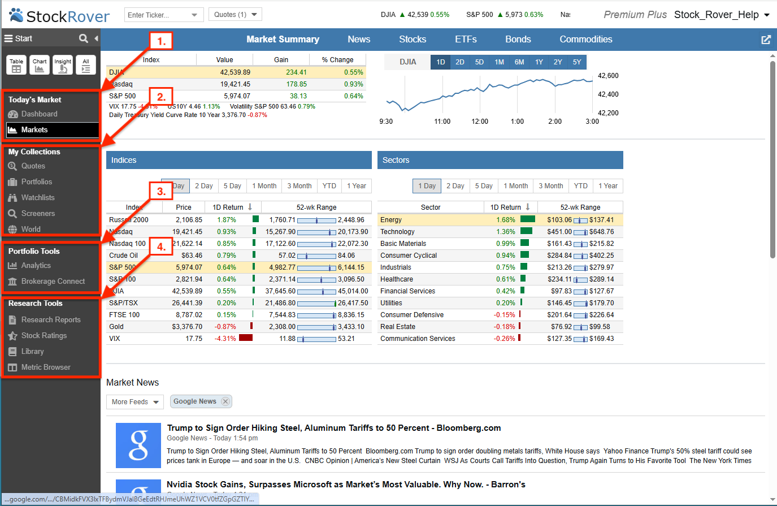This screenshot has height=506, width=777.
Task: Pop out the Market Summary panel
Action: point(766,40)
